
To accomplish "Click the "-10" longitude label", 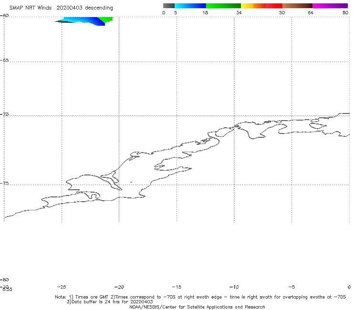I will (x=234, y=287).
